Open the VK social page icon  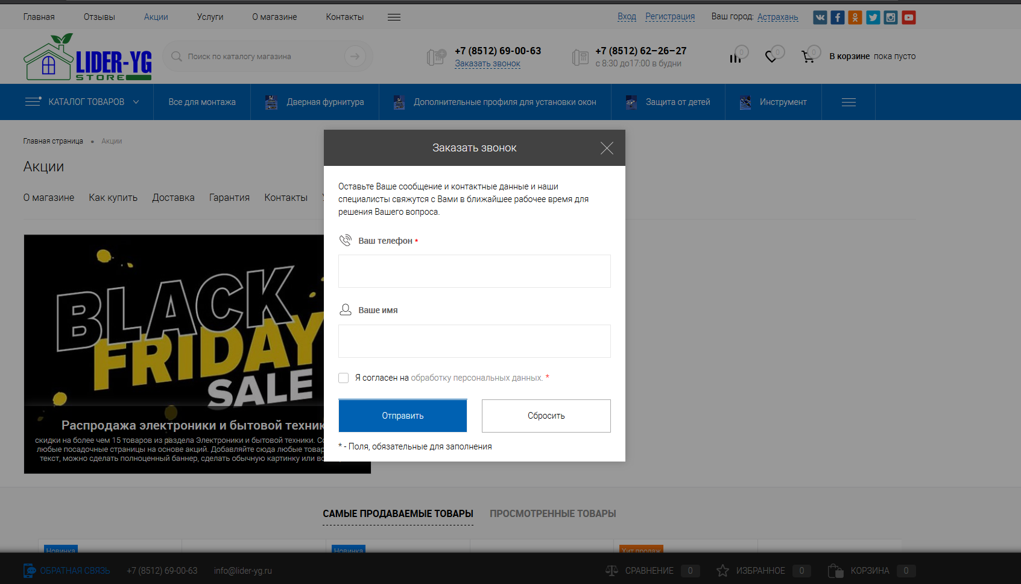(x=820, y=17)
